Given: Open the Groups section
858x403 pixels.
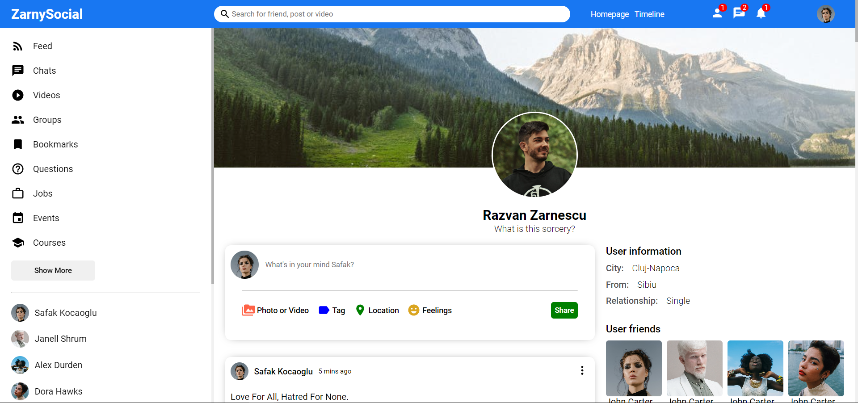Looking at the screenshot, I should click(47, 120).
